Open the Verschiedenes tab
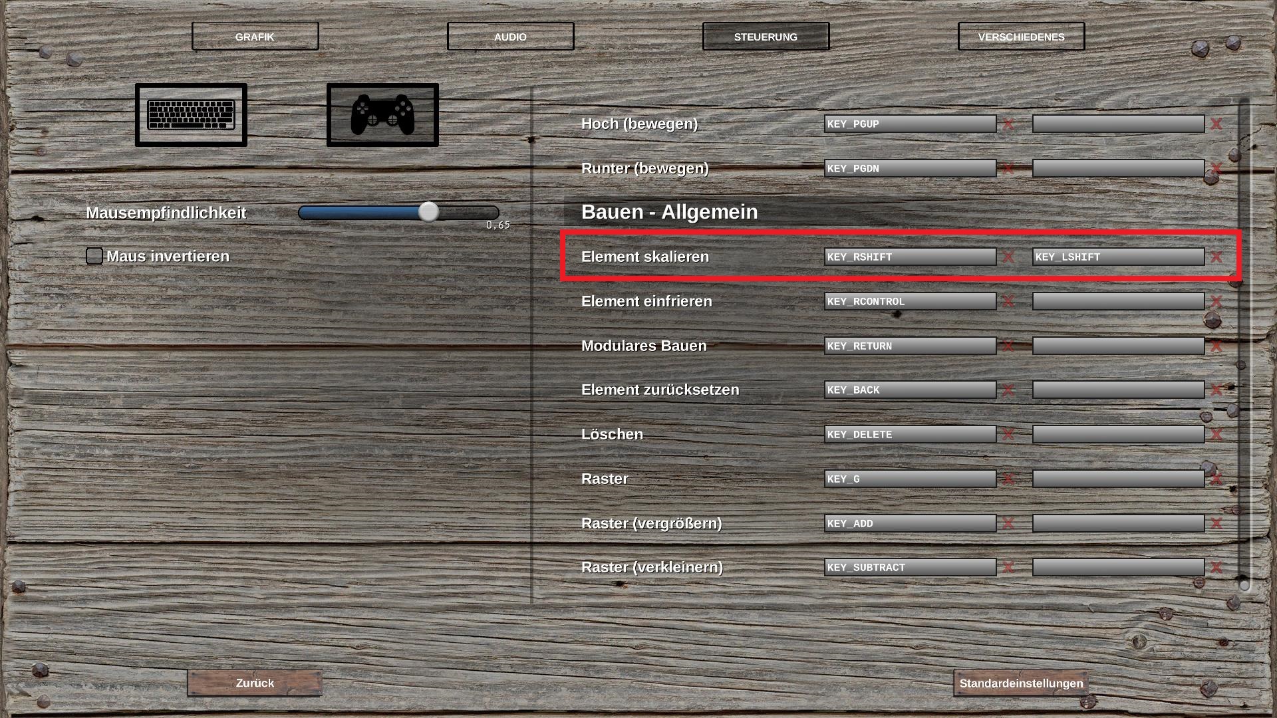The width and height of the screenshot is (1277, 718). point(1021,37)
